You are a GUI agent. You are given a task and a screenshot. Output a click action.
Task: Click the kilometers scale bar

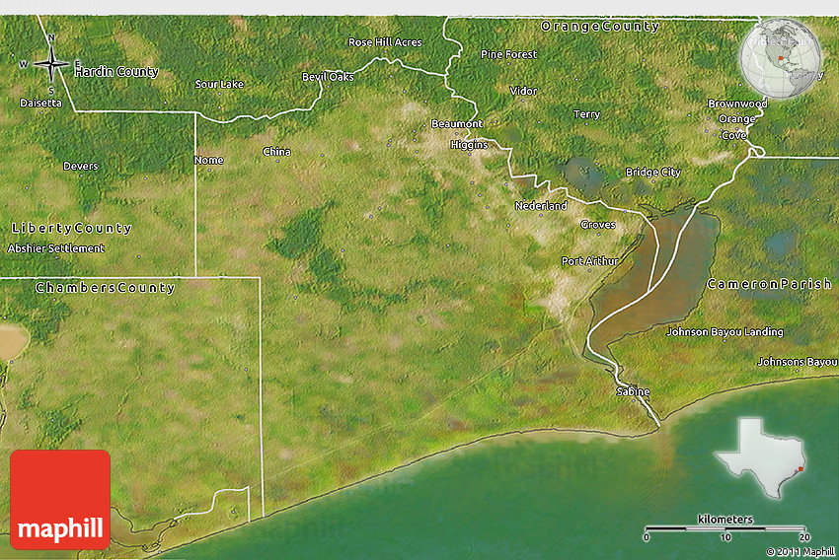(725, 528)
